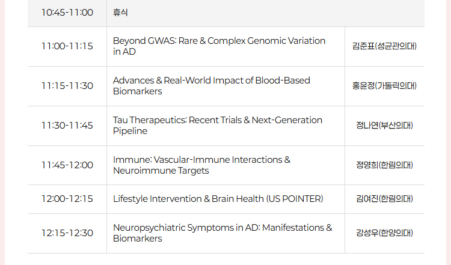
Task: Click the 12:00-12:15 time slot
Action: pyautogui.click(x=67, y=199)
